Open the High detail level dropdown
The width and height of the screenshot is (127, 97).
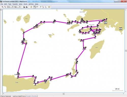click(x=17, y=7)
